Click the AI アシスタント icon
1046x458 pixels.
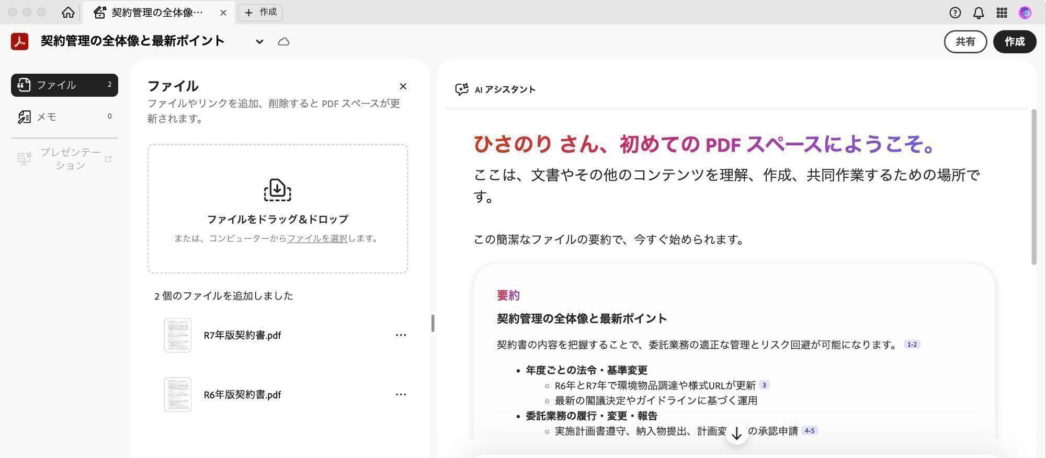click(461, 89)
